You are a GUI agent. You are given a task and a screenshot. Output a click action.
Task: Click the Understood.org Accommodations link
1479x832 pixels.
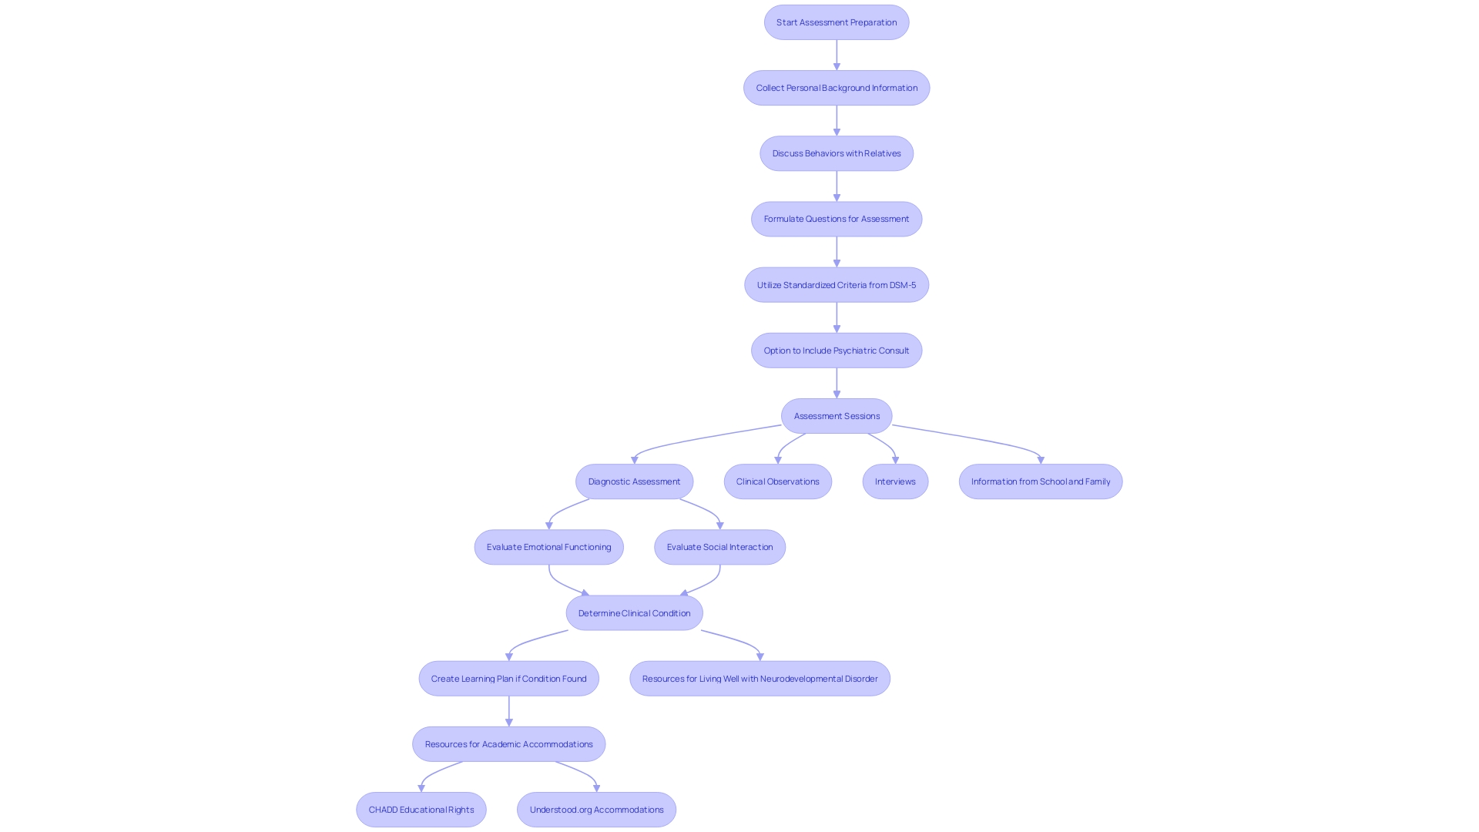point(596,809)
